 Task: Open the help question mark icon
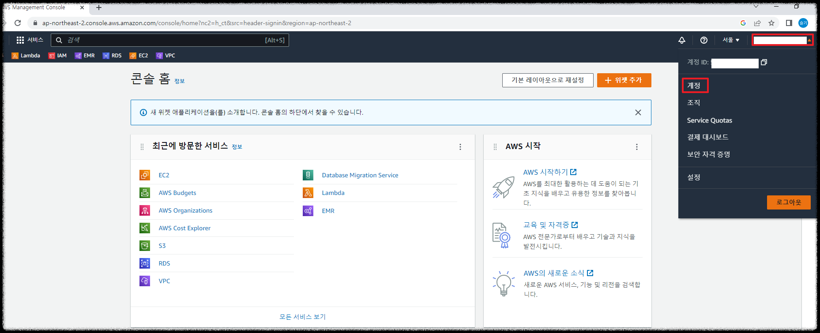coord(704,40)
